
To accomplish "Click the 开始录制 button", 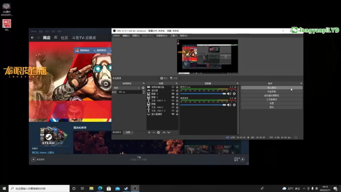I will [x=272, y=92].
